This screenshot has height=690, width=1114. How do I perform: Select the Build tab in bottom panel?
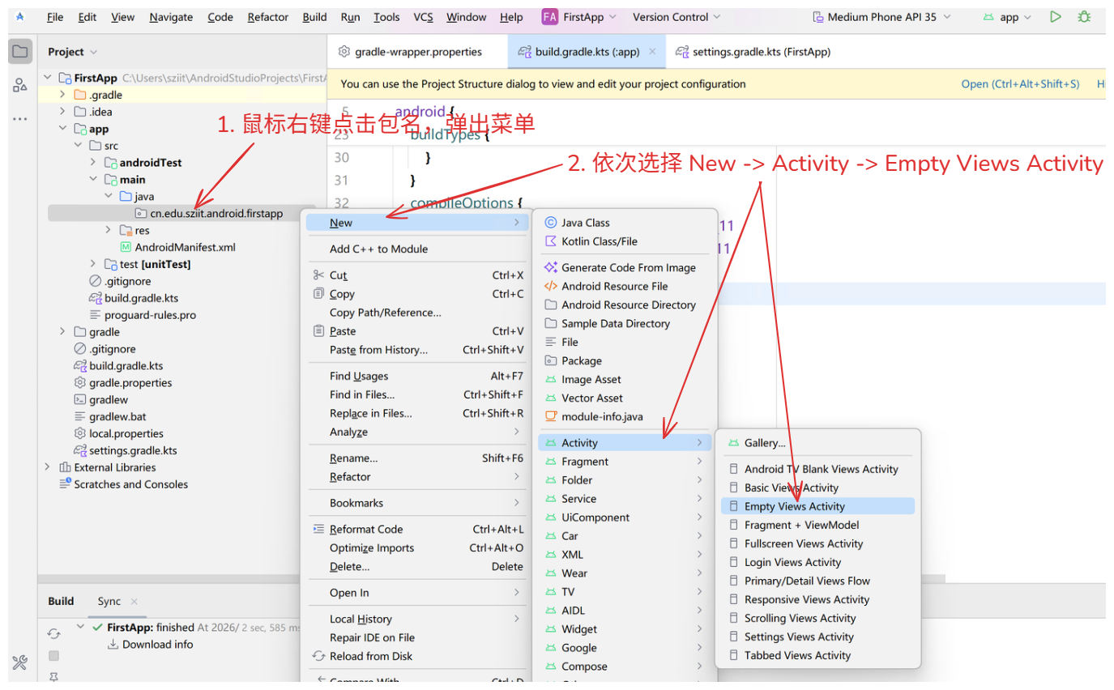click(x=61, y=602)
